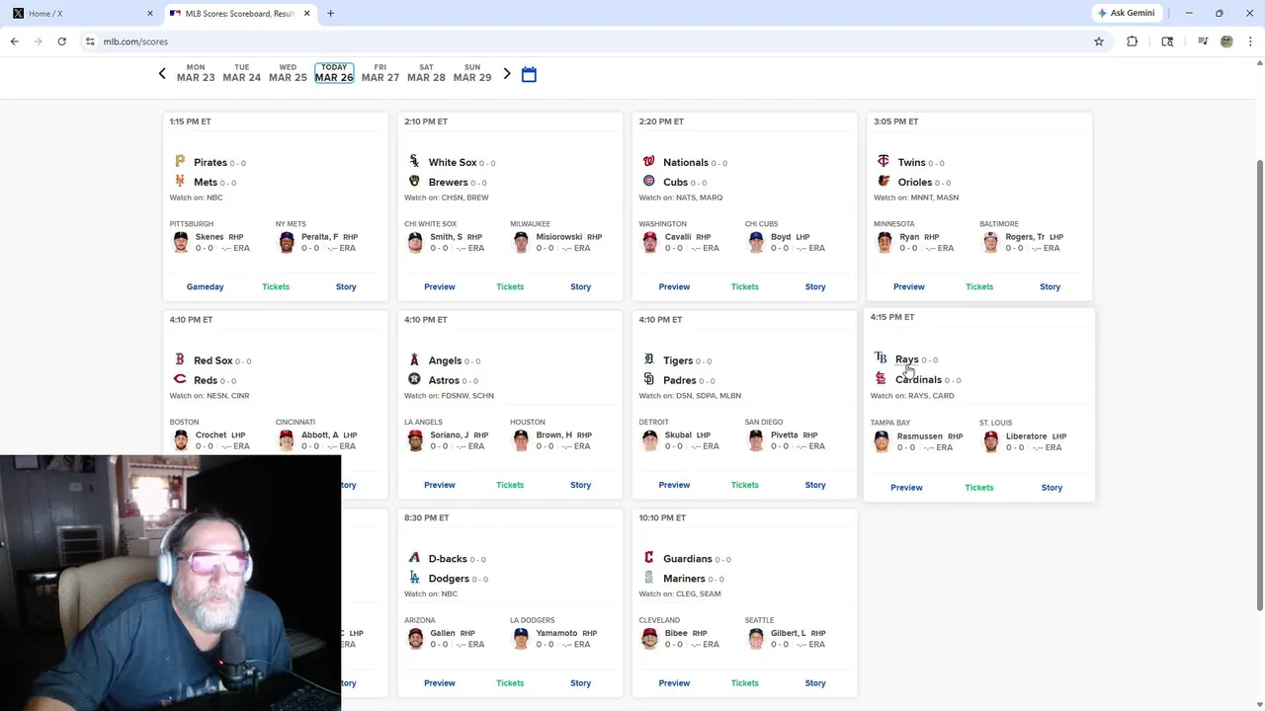Click pitcher Skenes headshot thumbnail
The height and width of the screenshot is (711, 1265).
(x=181, y=243)
